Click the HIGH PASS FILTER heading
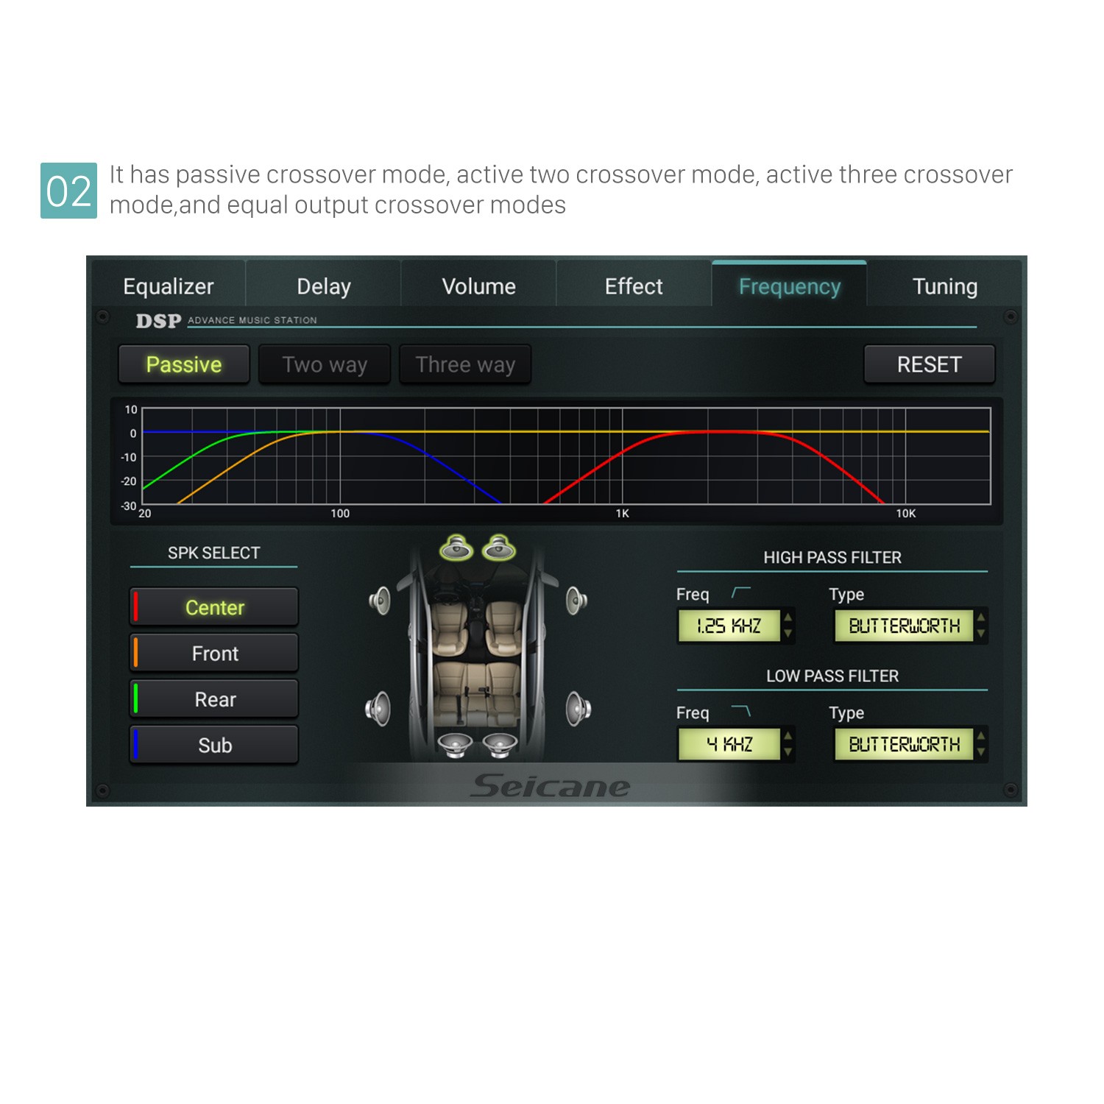 (832, 557)
